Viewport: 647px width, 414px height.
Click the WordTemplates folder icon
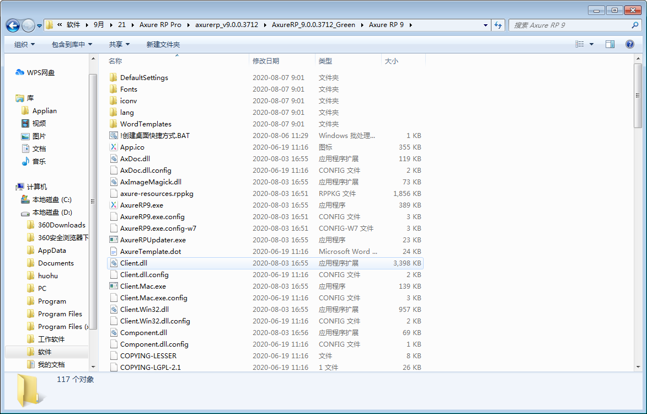[x=114, y=124]
